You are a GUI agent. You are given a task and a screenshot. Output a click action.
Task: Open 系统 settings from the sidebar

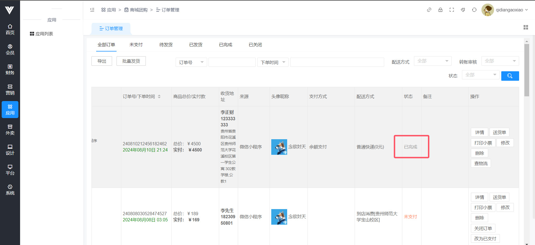(x=10, y=190)
